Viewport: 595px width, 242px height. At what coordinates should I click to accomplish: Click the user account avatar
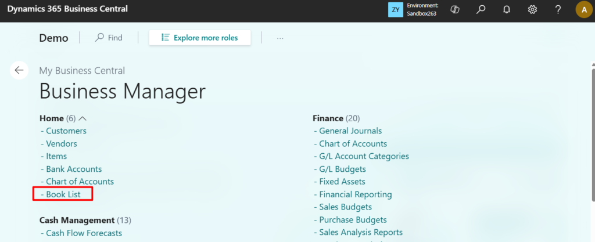[x=583, y=9]
